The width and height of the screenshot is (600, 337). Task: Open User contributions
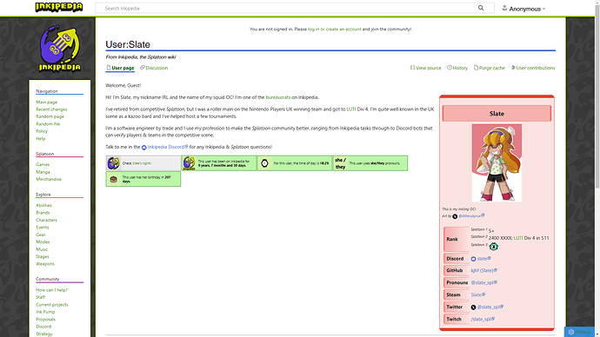(533, 68)
